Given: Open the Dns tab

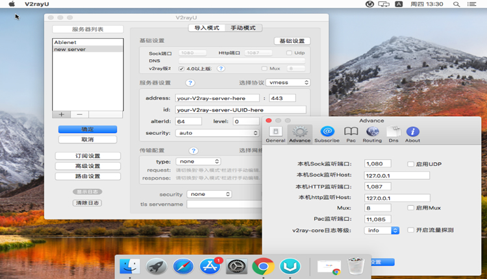Looking at the screenshot, I should 393,134.
